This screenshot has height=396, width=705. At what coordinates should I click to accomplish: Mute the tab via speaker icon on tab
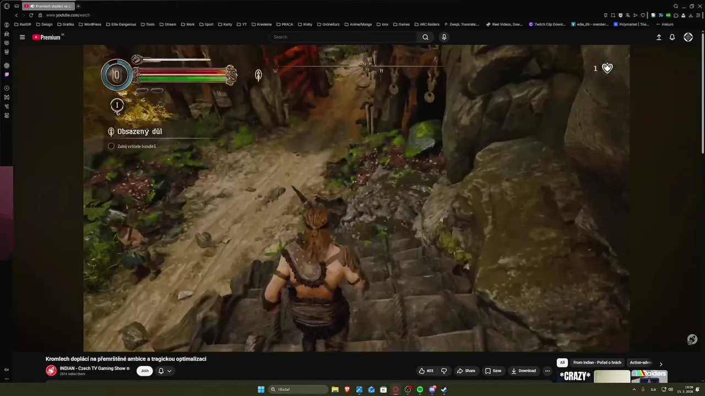click(x=32, y=6)
